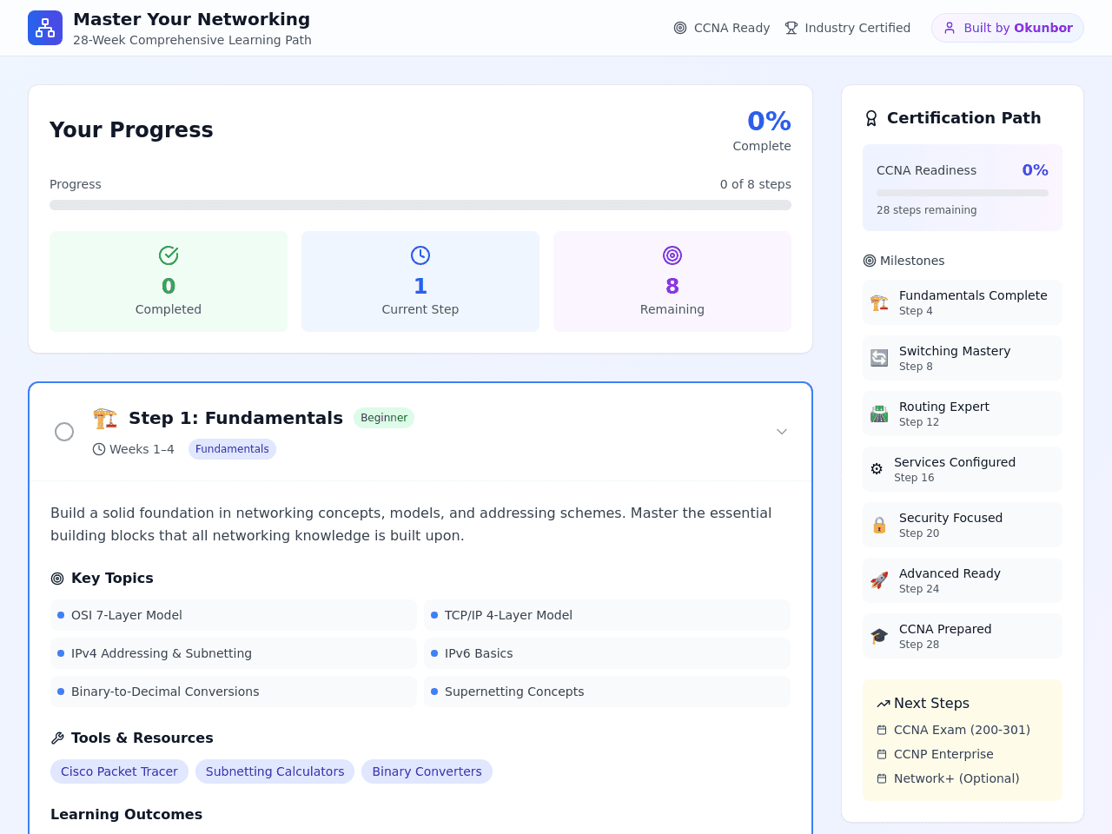Click the Tools & Resources wrench icon
Image resolution: width=1112 pixels, height=834 pixels.
tap(57, 738)
